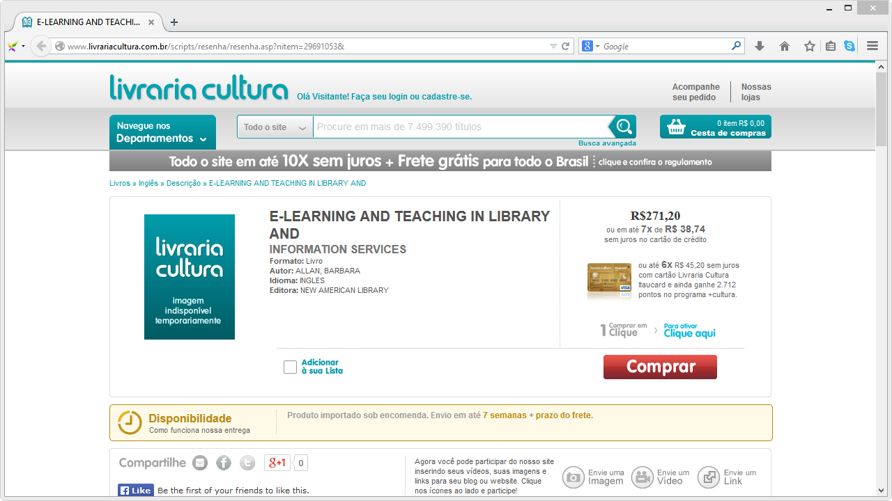This screenshot has height=501, width=892.
Task: Open new tab with plus icon
Action: click(x=174, y=22)
